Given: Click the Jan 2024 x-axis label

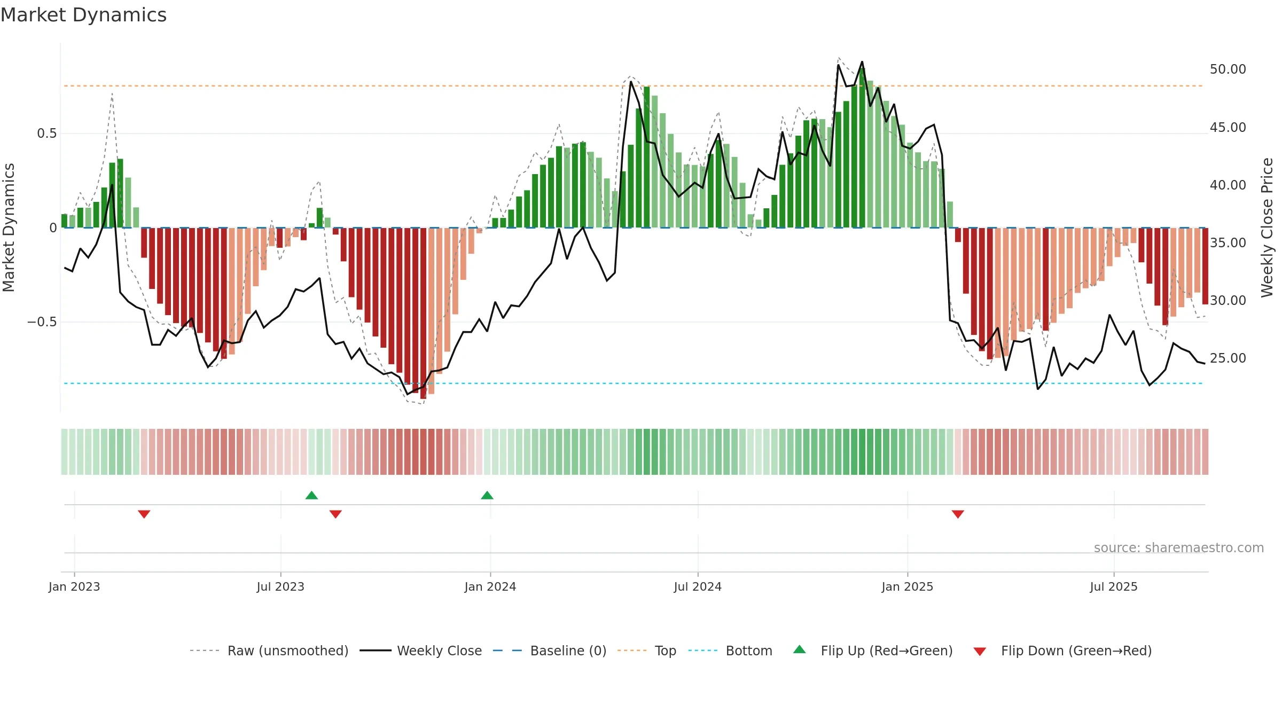Looking at the screenshot, I should point(490,586).
